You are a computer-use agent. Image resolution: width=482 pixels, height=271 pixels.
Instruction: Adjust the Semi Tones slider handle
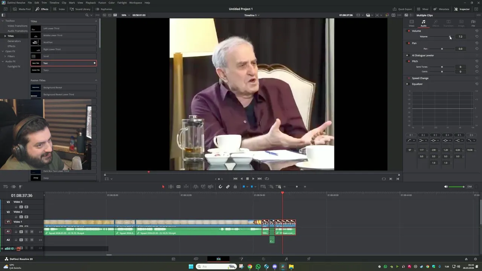[442, 67]
